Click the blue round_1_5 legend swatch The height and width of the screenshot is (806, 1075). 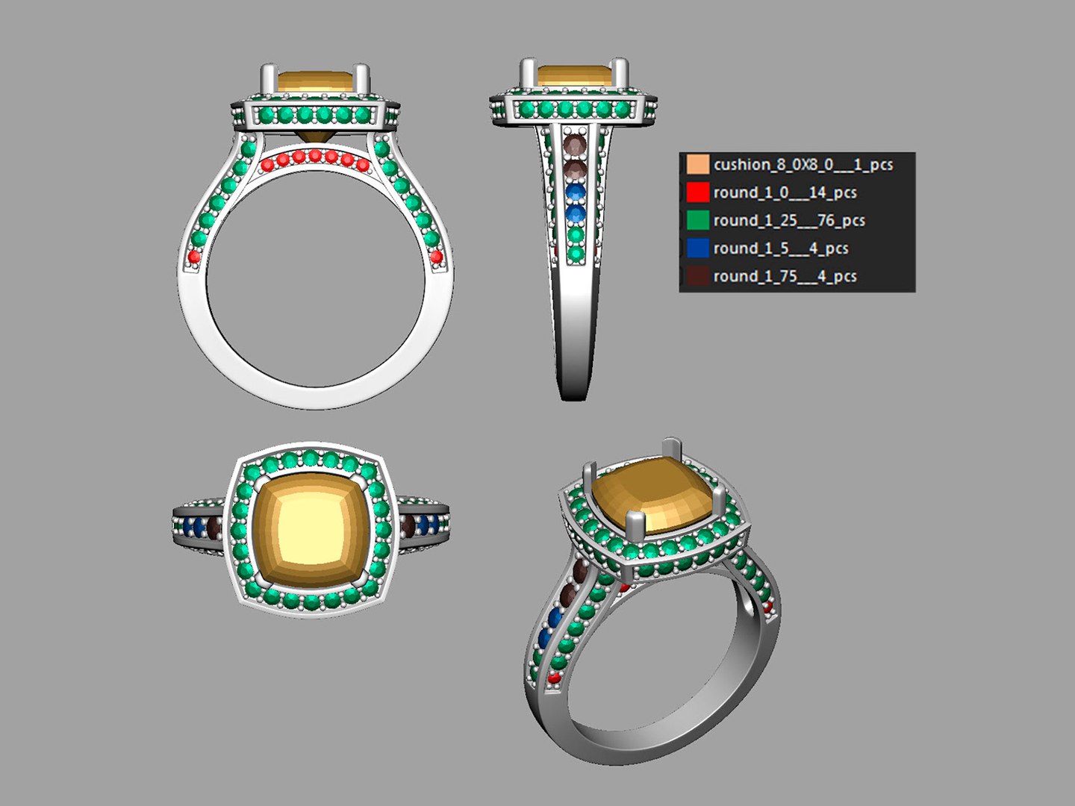[x=697, y=248]
